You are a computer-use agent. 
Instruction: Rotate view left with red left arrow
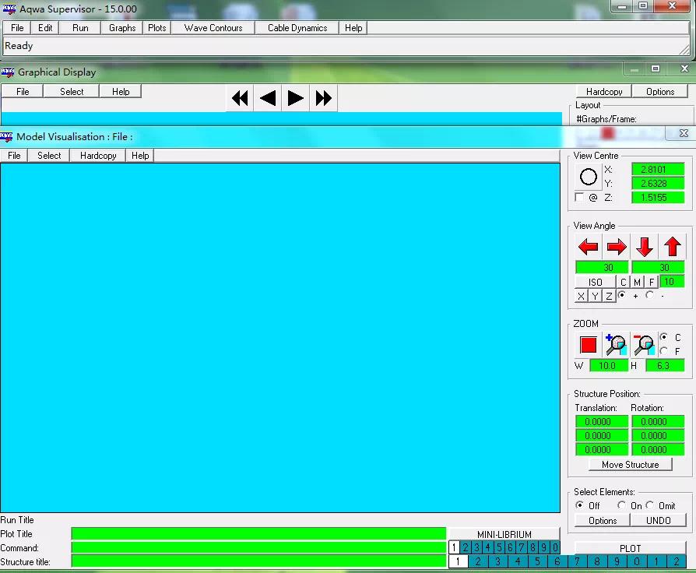589,246
